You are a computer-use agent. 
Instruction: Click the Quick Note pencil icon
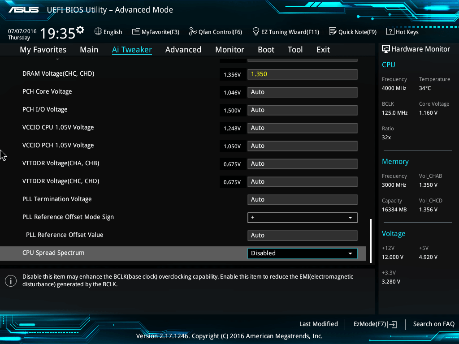333,31
